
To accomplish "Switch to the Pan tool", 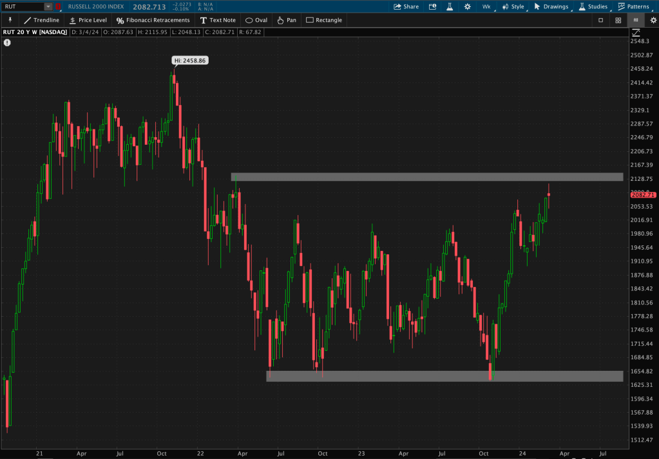I will coord(286,20).
